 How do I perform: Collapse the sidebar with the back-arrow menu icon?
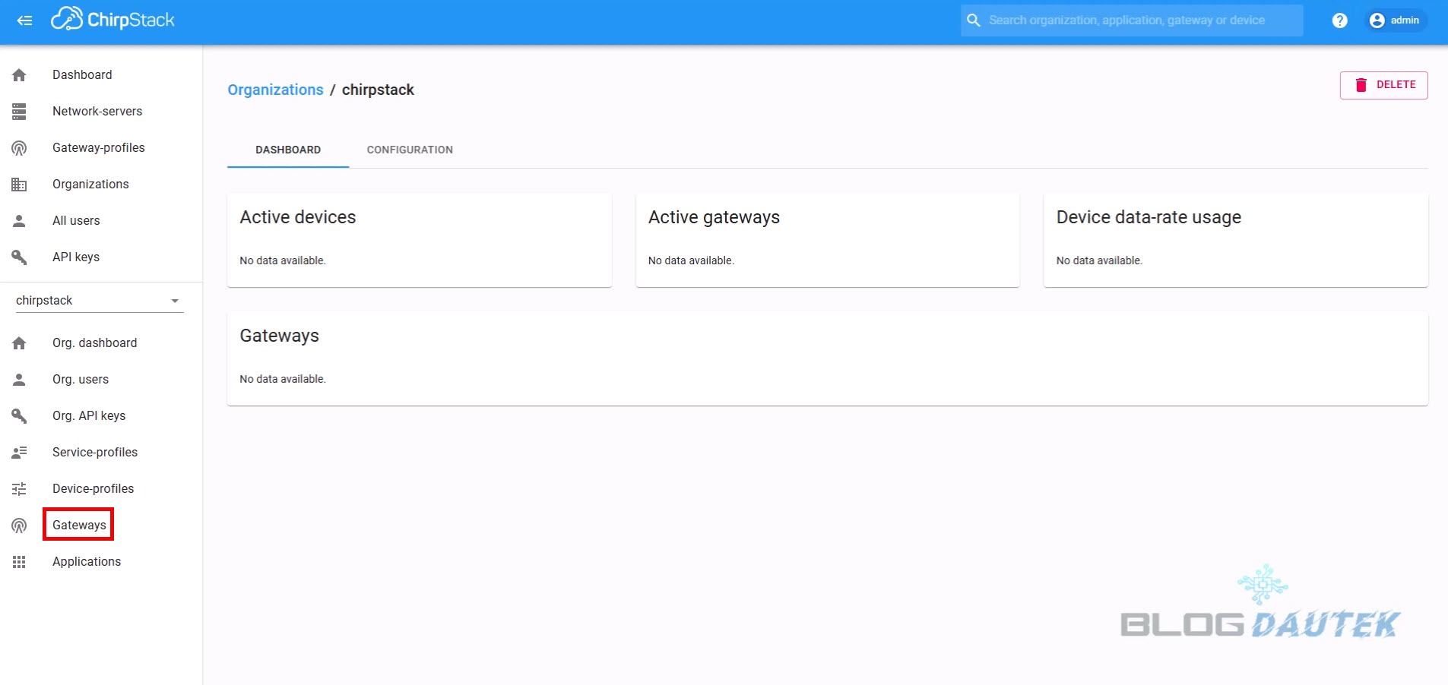coord(24,21)
